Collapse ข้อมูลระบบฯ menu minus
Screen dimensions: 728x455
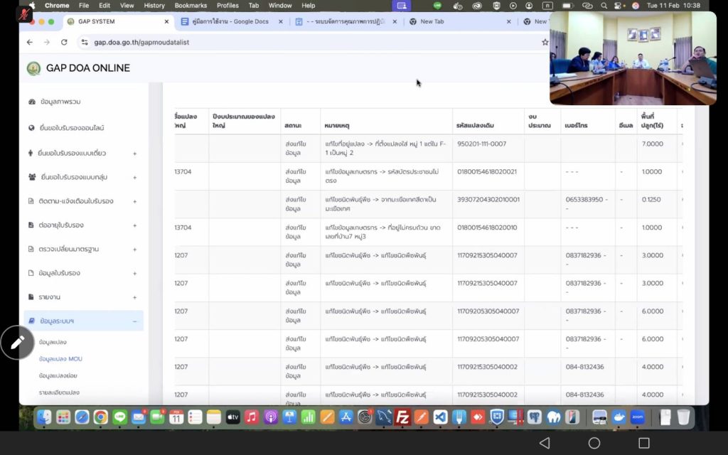(134, 321)
